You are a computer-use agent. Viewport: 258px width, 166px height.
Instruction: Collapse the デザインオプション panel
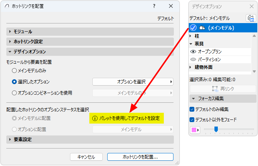pyautogui.click(x=90, y=52)
